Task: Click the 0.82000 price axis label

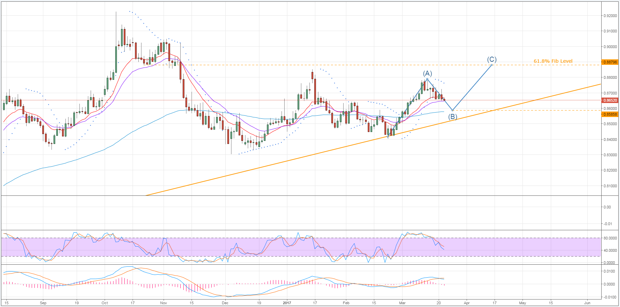Action: click(x=610, y=170)
